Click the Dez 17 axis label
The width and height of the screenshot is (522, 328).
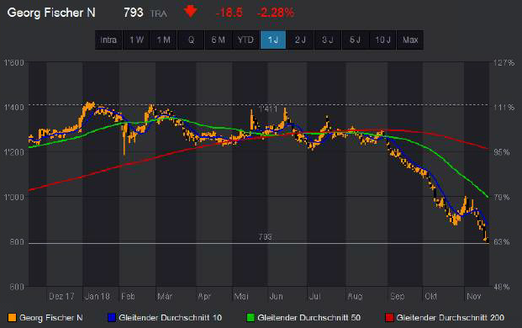point(61,296)
